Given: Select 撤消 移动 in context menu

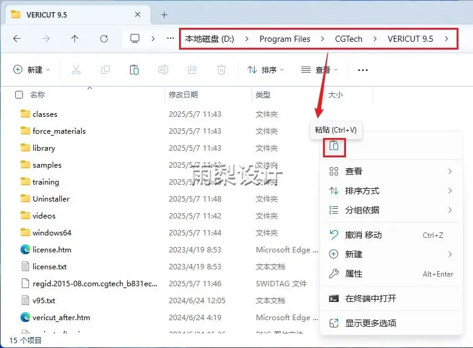Looking at the screenshot, I should [x=391, y=235].
